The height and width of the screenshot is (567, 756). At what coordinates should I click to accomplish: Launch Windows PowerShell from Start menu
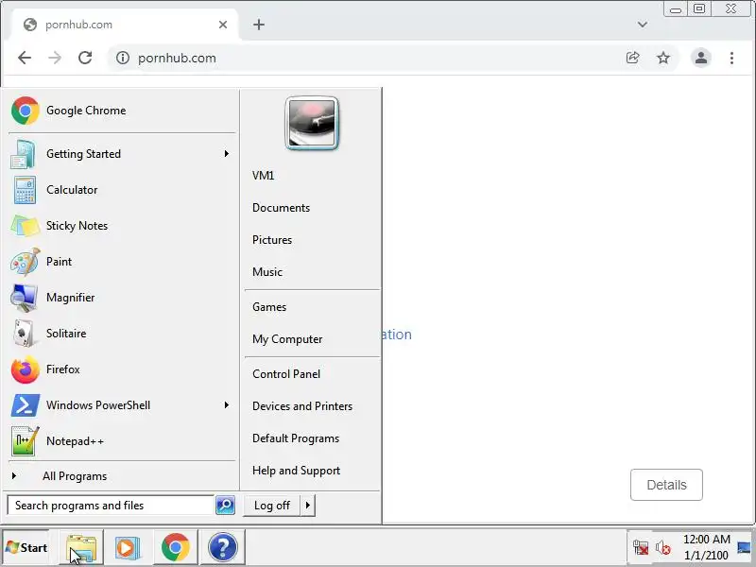click(122, 405)
